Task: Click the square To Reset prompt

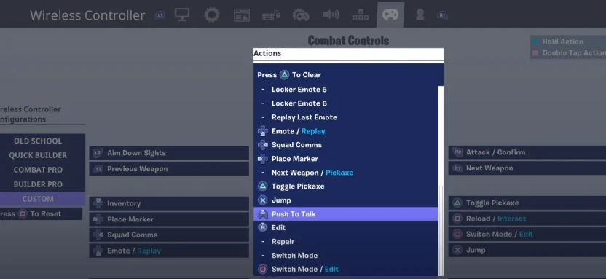Action: (40, 213)
